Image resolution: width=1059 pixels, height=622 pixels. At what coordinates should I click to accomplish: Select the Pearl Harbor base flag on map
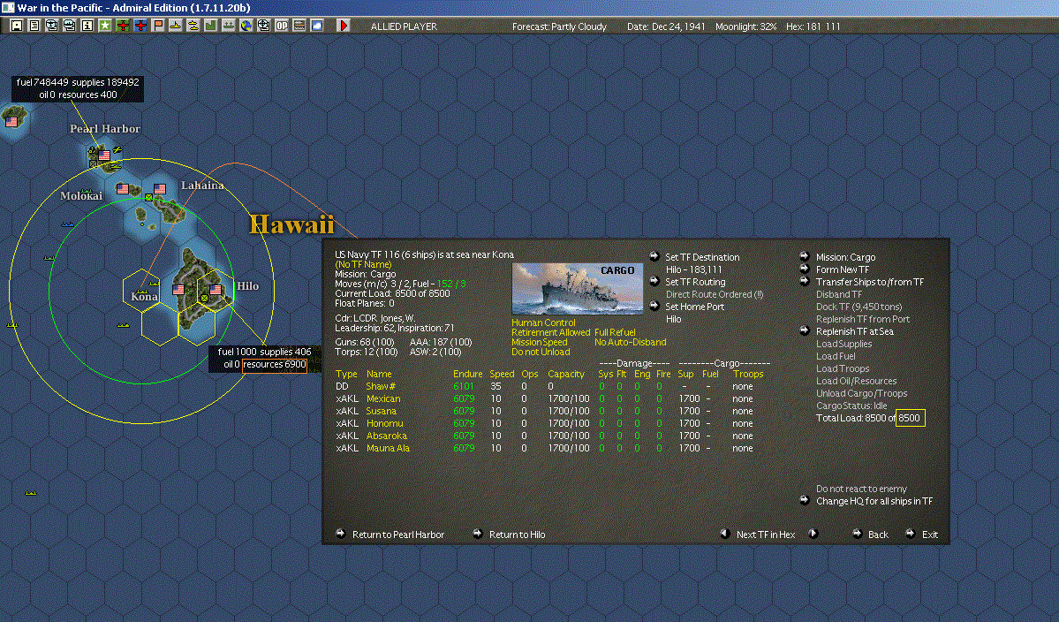click(x=104, y=155)
